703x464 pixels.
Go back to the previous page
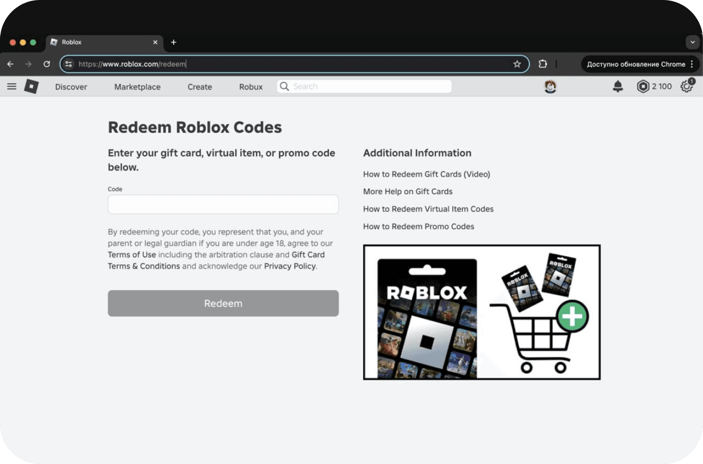[x=10, y=64]
